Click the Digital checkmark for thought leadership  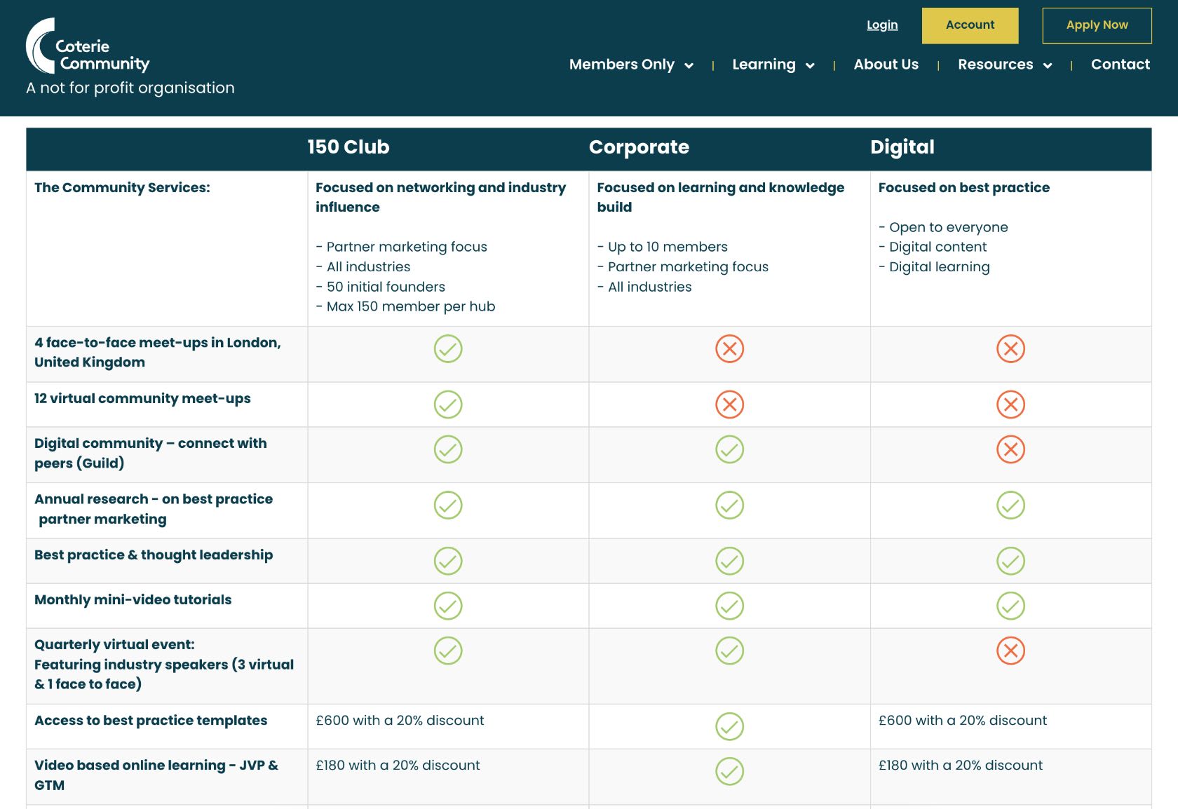coord(1010,561)
